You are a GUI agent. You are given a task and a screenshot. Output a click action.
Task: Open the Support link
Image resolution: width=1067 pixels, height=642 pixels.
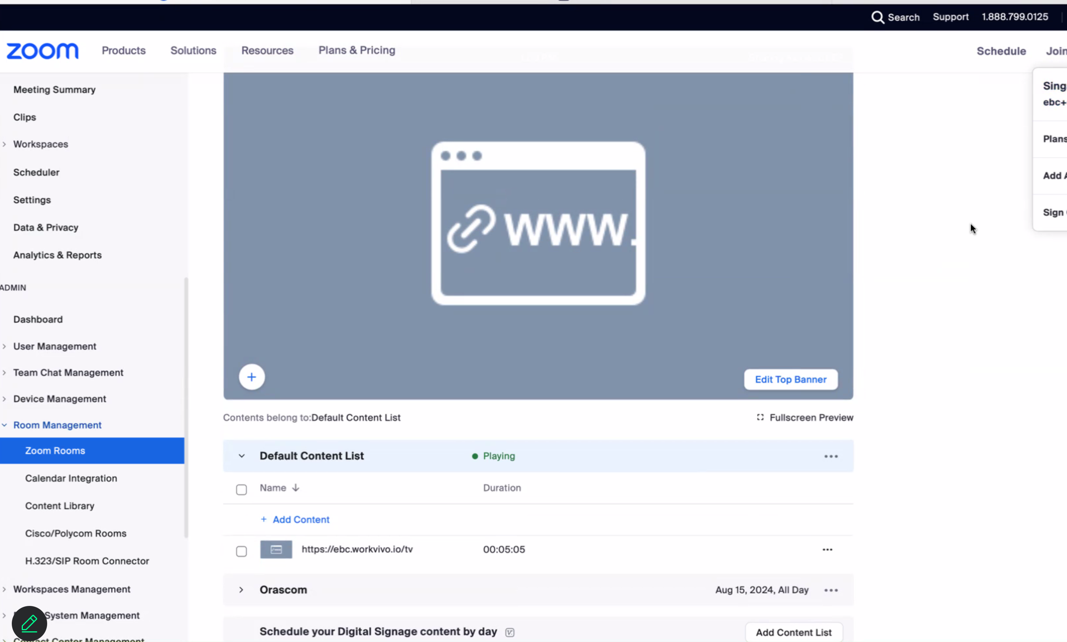(950, 17)
